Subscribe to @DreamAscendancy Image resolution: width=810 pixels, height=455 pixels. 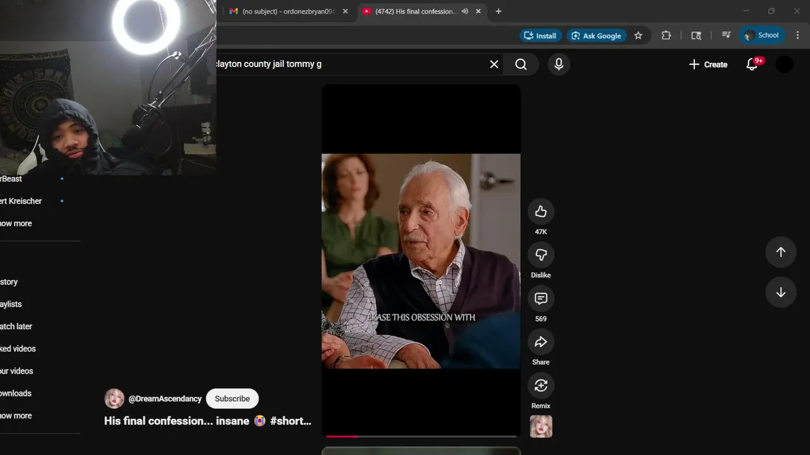coord(232,399)
